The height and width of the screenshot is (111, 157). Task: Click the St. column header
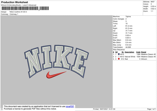point(123,52)
